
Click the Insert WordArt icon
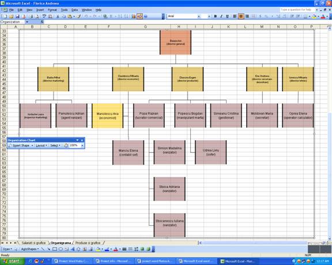[x=73, y=249]
